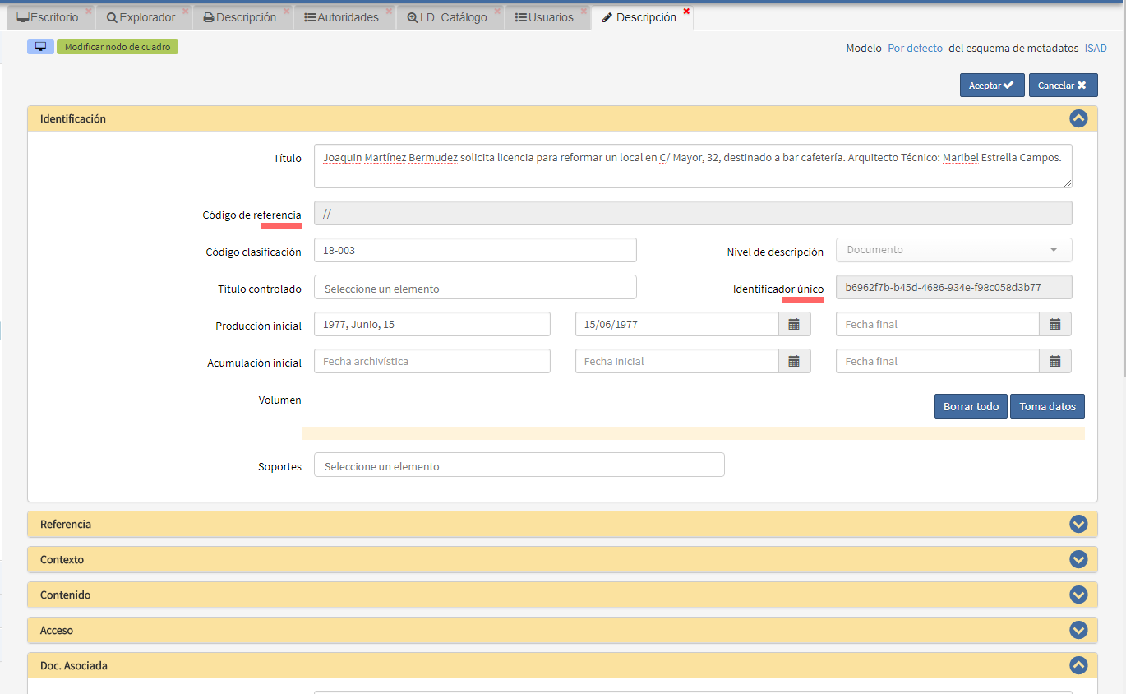Image resolution: width=1126 pixels, height=694 pixels.
Task: Click the Cancelar button
Action: click(x=1063, y=86)
